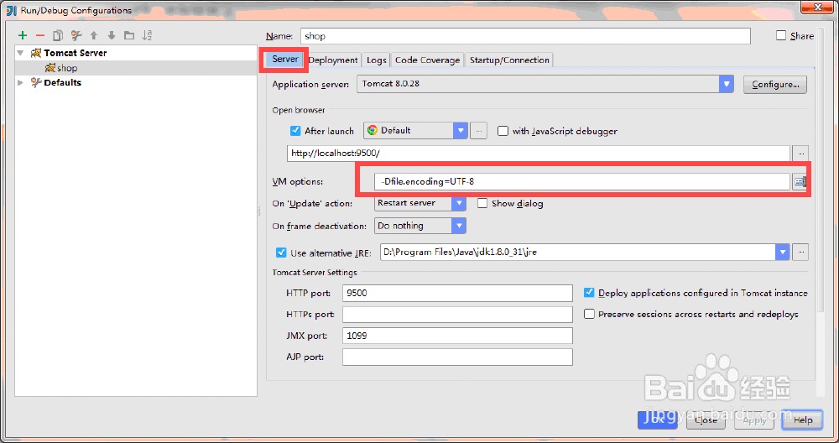Open the On frame deactivation dropdown

point(459,226)
